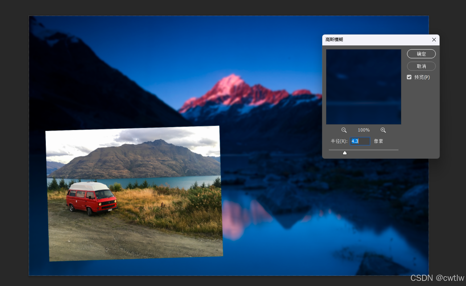
Task: Click the 确定 button in Gaussian blur dialog
Action: click(421, 54)
